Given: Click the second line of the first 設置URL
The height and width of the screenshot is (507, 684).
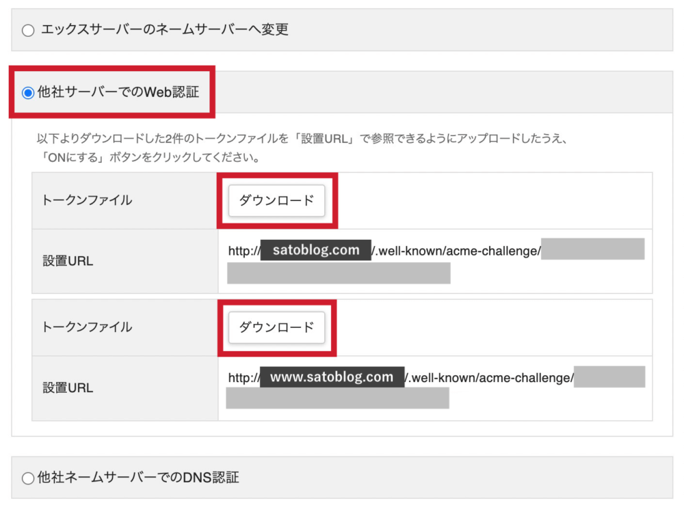Looking at the screenshot, I should click(338, 273).
